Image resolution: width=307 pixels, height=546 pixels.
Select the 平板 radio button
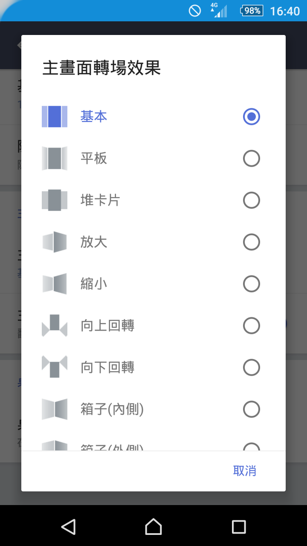coord(252,158)
